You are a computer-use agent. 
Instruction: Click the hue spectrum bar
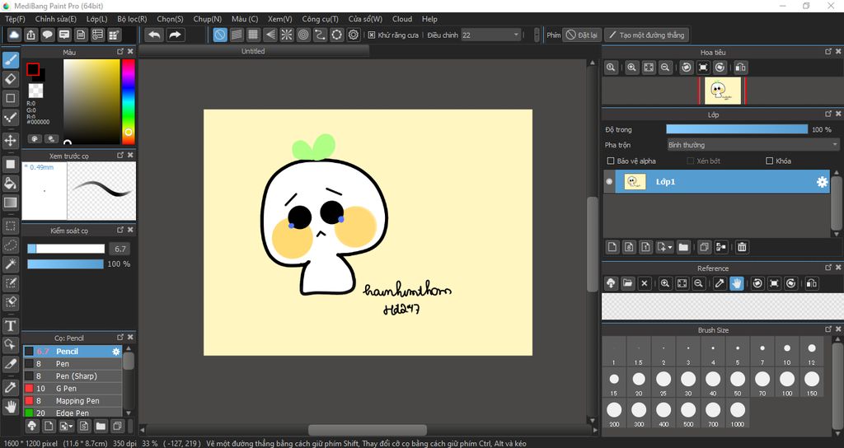click(128, 101)
